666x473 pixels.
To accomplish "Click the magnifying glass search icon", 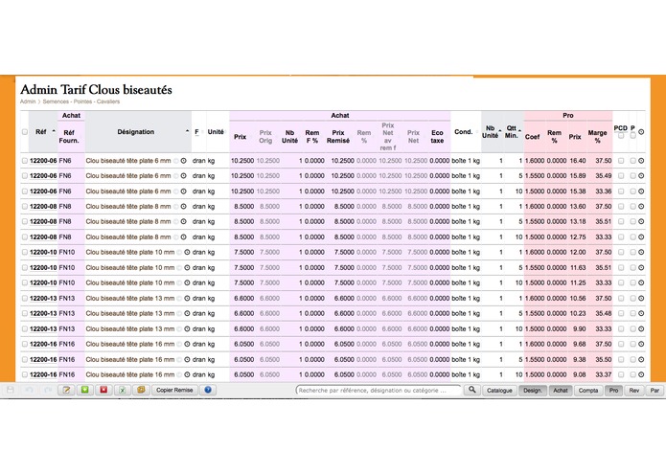I will point(471,390).
